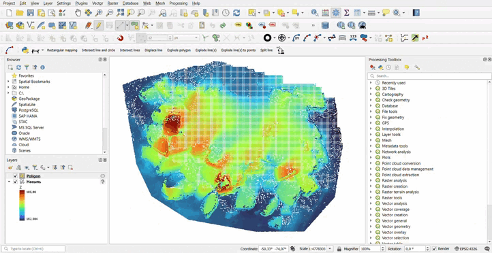Open the Processing menu

tap(179, 3)
